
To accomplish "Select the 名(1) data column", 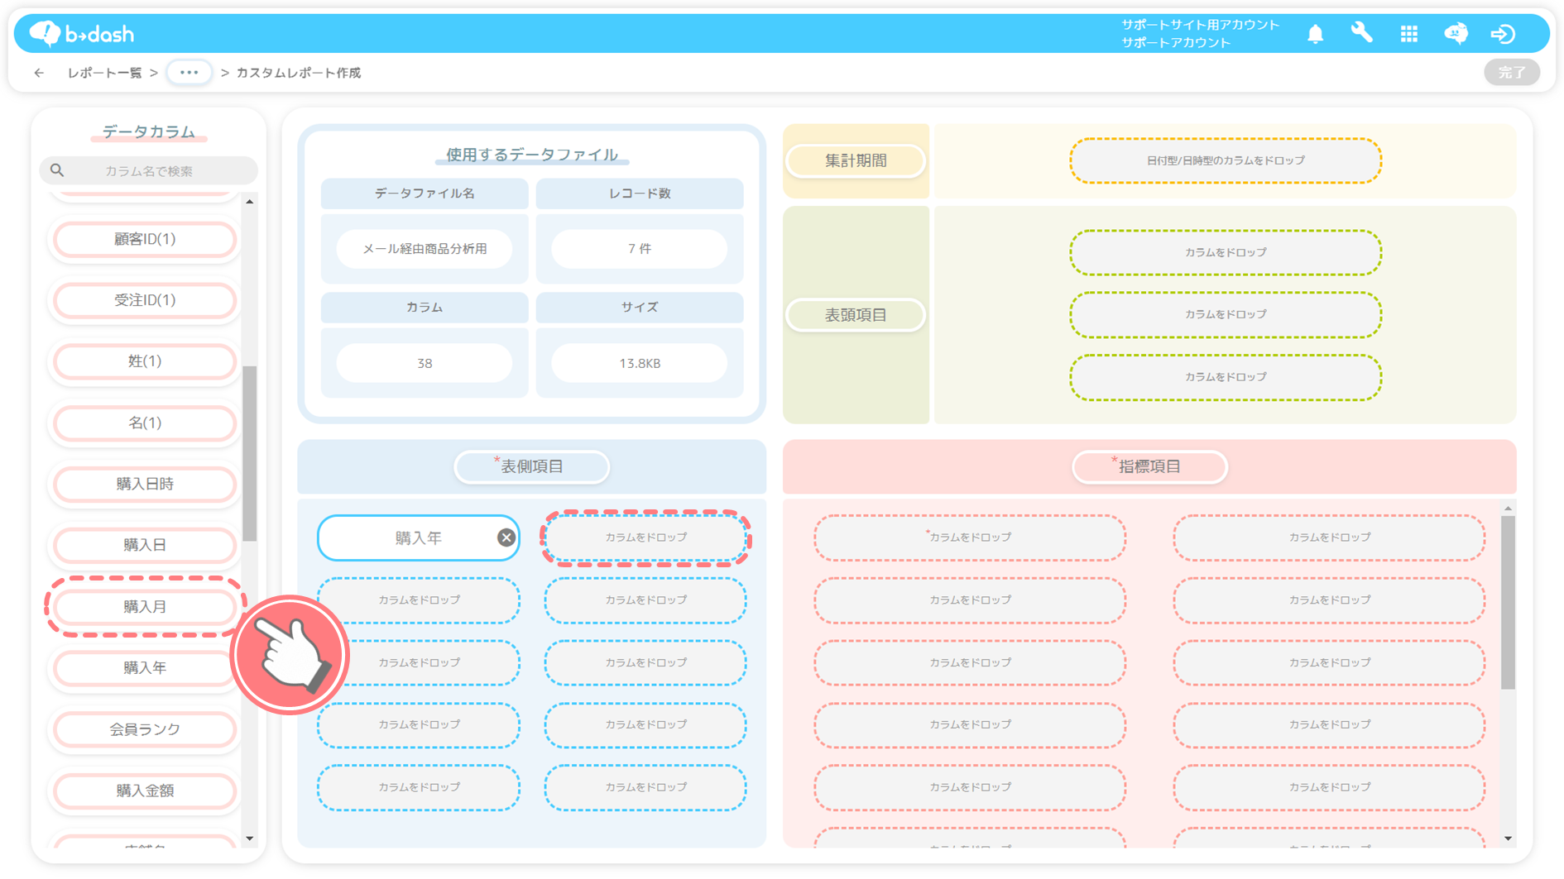I will point(145,423).
